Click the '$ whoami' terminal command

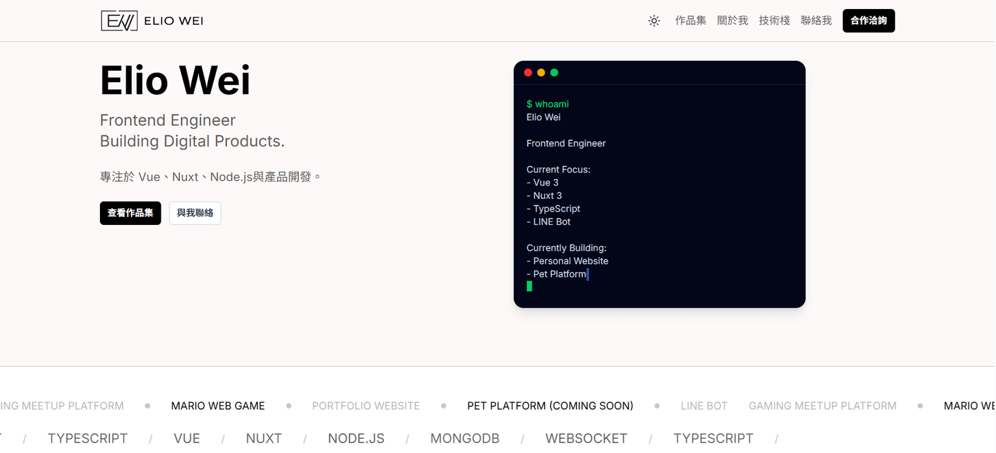point(548,104)
